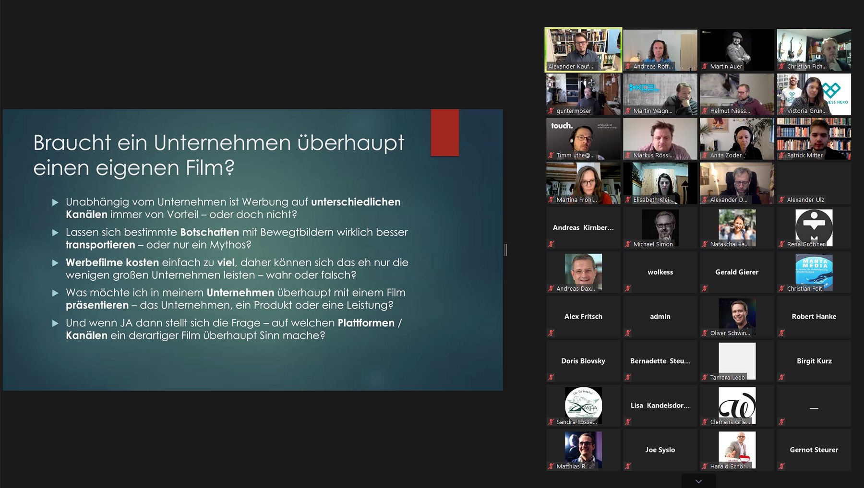864x488 pixels.
Task: Click the slide title about Unternehmen and Film
Action: tap(218, 155)
